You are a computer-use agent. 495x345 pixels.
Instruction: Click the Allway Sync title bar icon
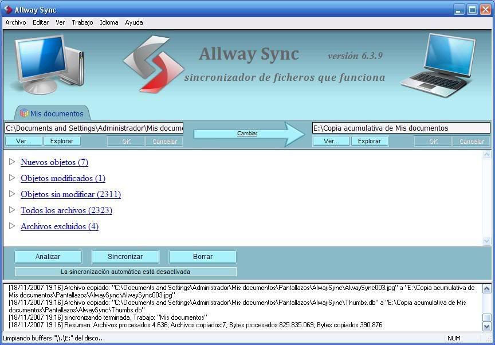coord(7,9)
